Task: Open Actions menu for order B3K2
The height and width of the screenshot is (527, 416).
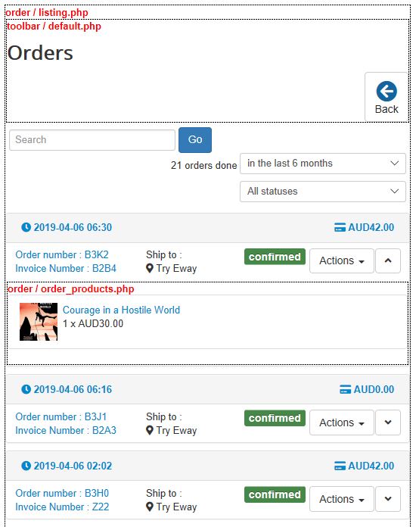Action: (341, 260)
